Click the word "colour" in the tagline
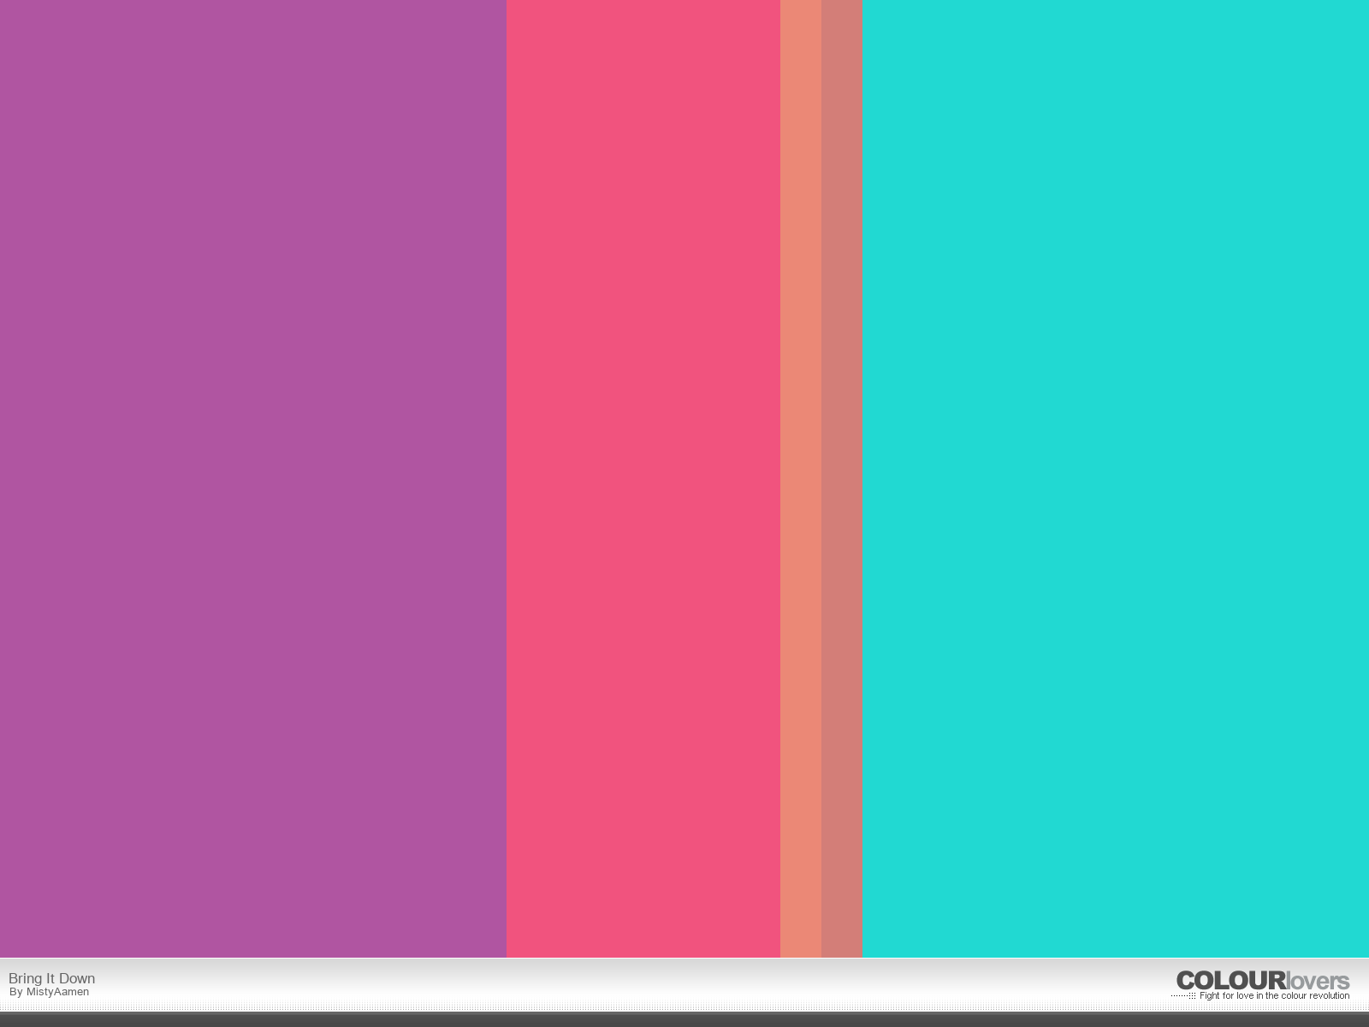The height and width of the screenshot is (1027, 1369). [1294, 996]
